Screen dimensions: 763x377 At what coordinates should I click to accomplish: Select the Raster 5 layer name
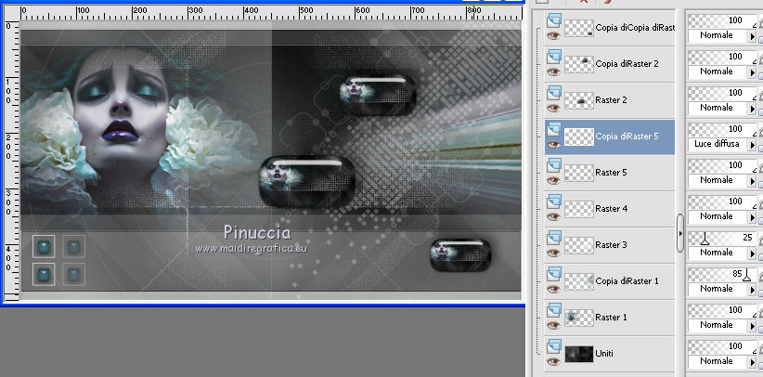tap(611, 173)
